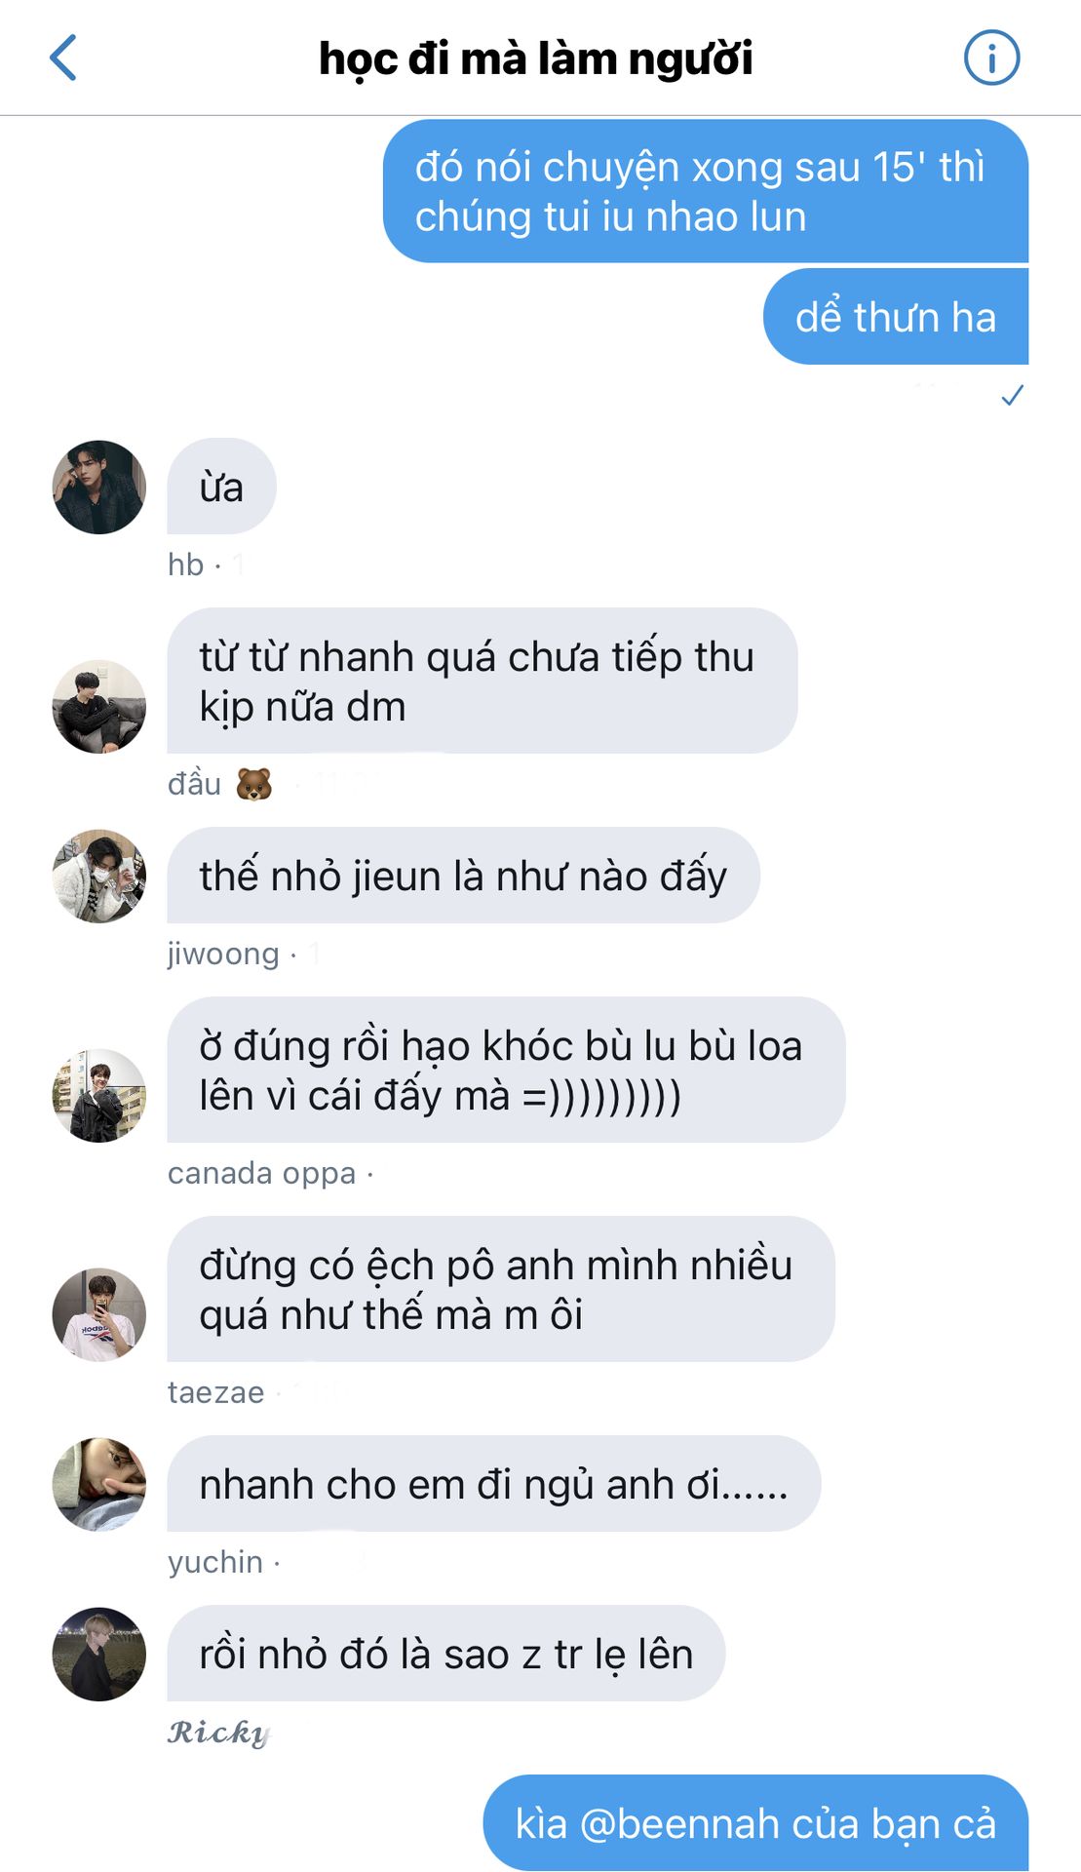Tap the bear emoji next to "đầu"
The height and width of the screenshot is (1872, 1081).
click(254, 784)
